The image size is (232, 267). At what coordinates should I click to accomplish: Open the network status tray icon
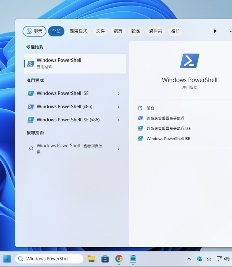coord(219,259)
